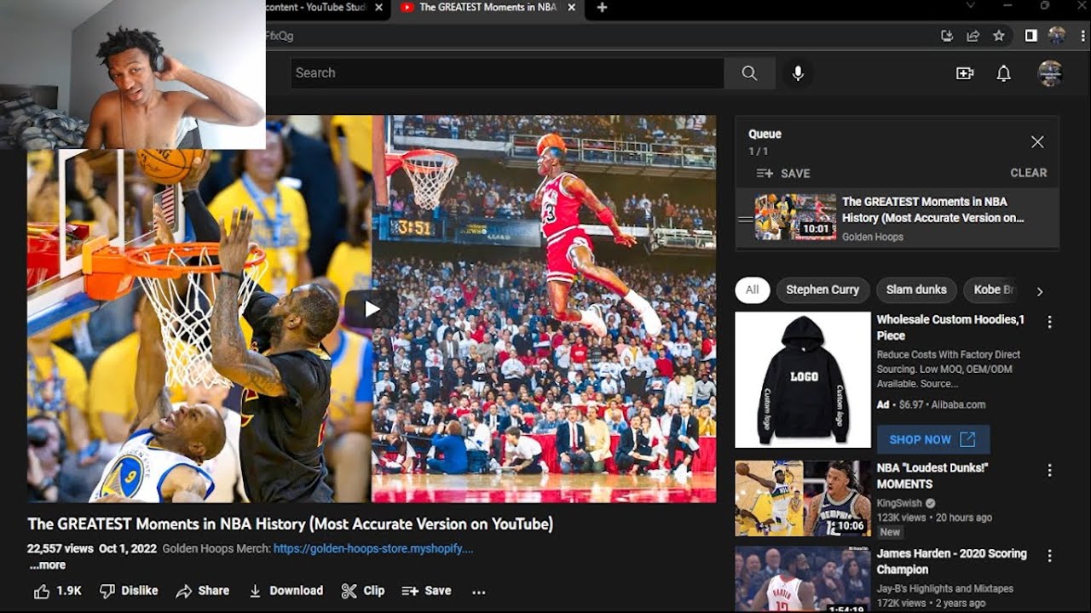This screenshot has height=613, width=1091.
Task: Activate voice search microphone
Action: [798, 73]
